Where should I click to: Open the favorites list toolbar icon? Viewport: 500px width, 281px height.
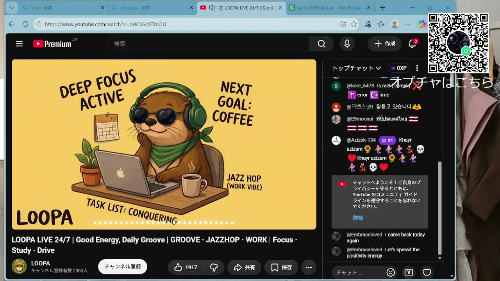click(381, 24)
